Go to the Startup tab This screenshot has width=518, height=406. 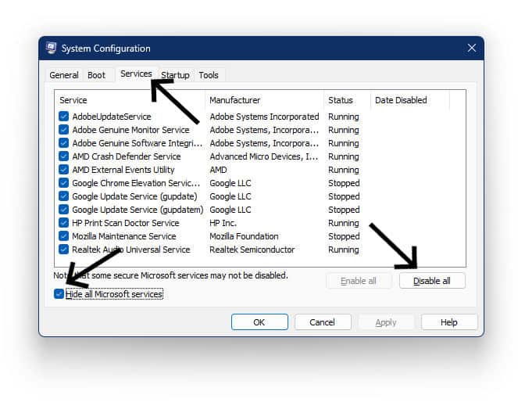(x=175, y=75)
